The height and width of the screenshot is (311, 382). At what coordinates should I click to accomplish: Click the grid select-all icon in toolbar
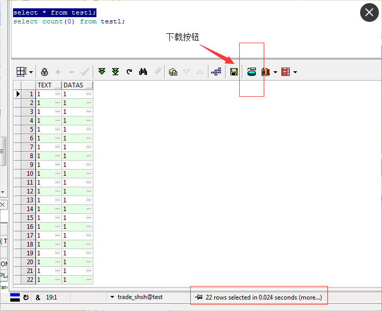[x=22, y=72]
